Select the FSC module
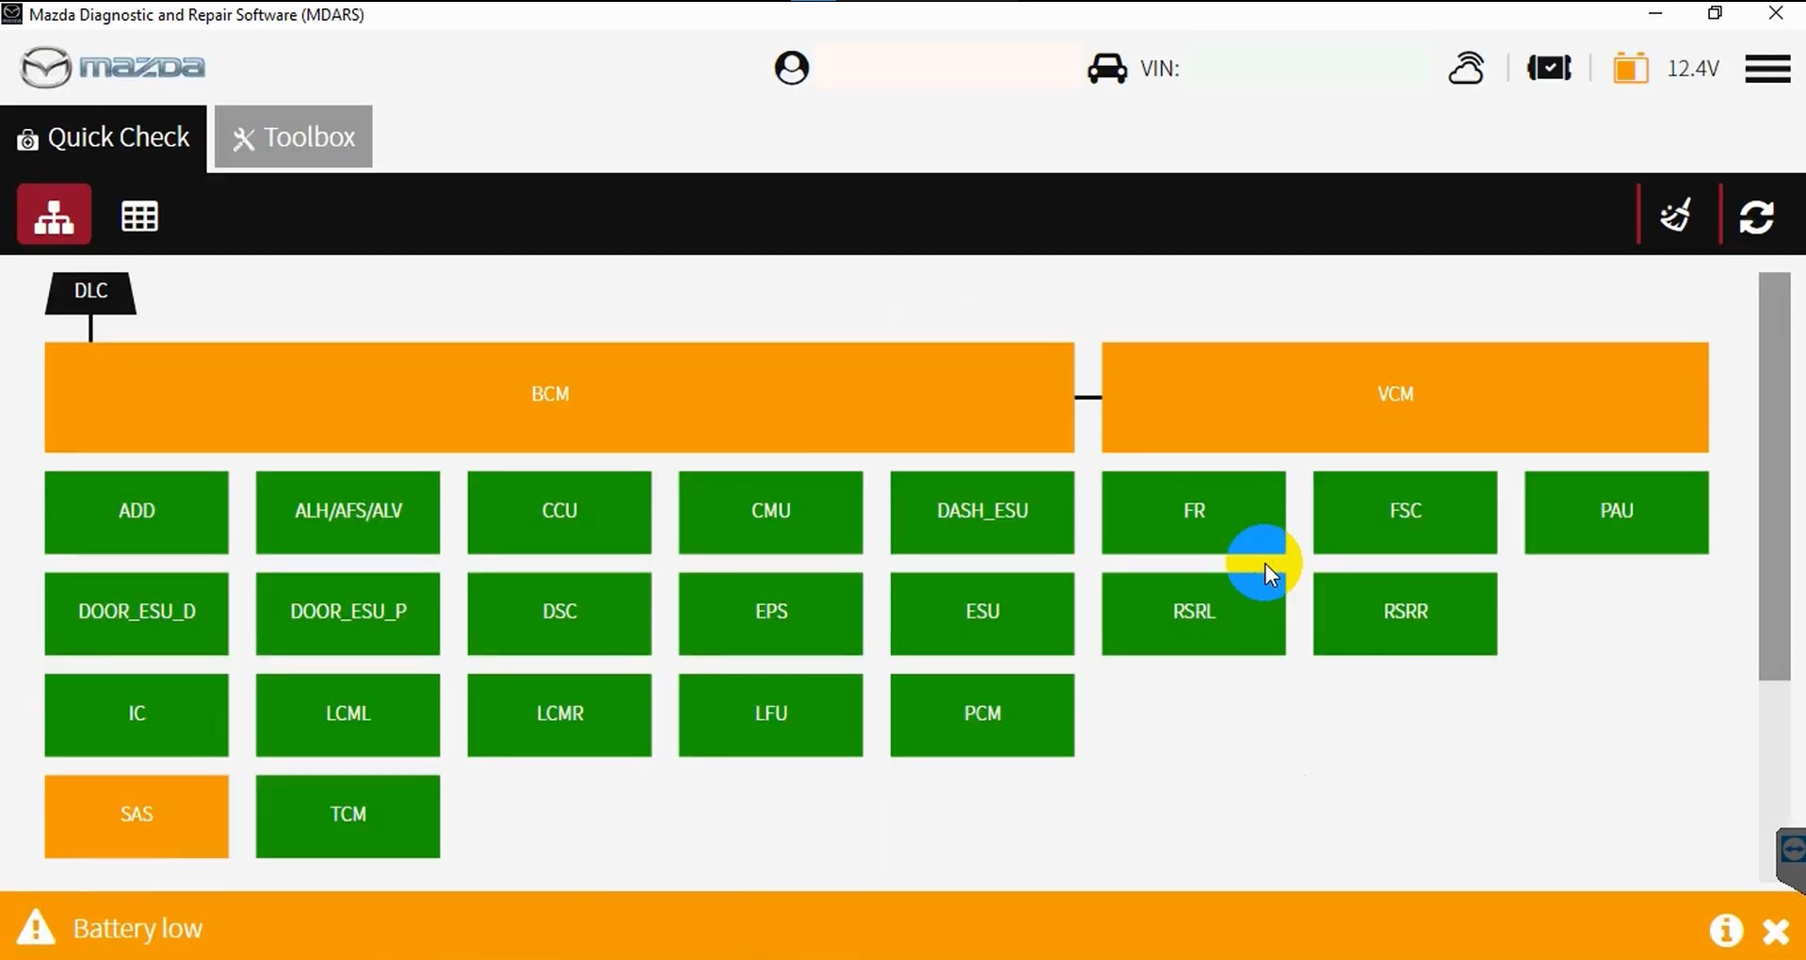The image size is (1806, 960). tap(1405, 512)
